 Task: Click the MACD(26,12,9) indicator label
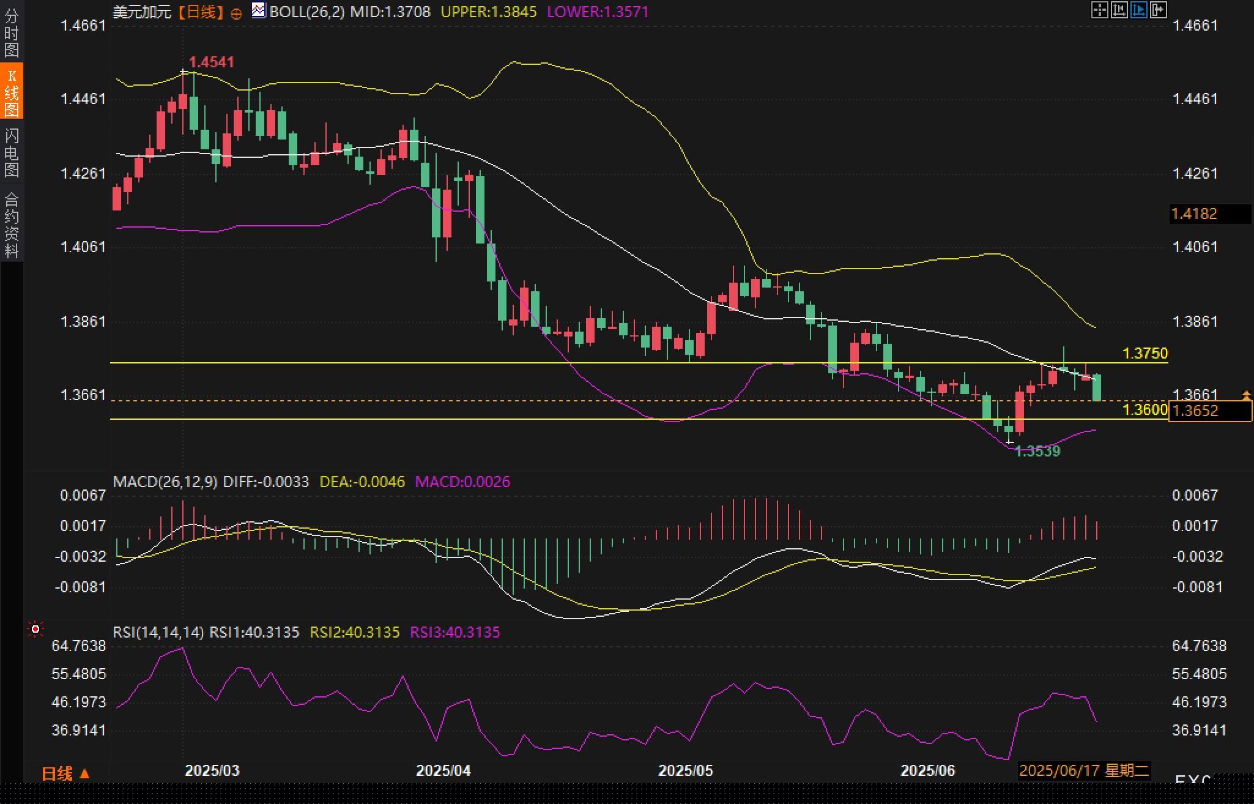click(165, 482)
